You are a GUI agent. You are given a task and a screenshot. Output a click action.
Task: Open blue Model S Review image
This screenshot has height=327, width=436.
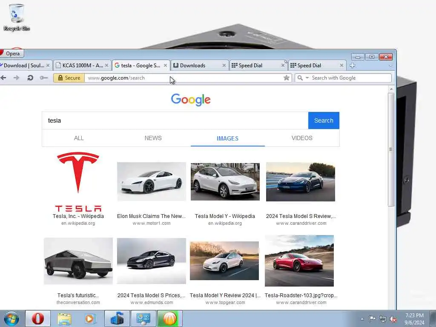tap(301, 182)
